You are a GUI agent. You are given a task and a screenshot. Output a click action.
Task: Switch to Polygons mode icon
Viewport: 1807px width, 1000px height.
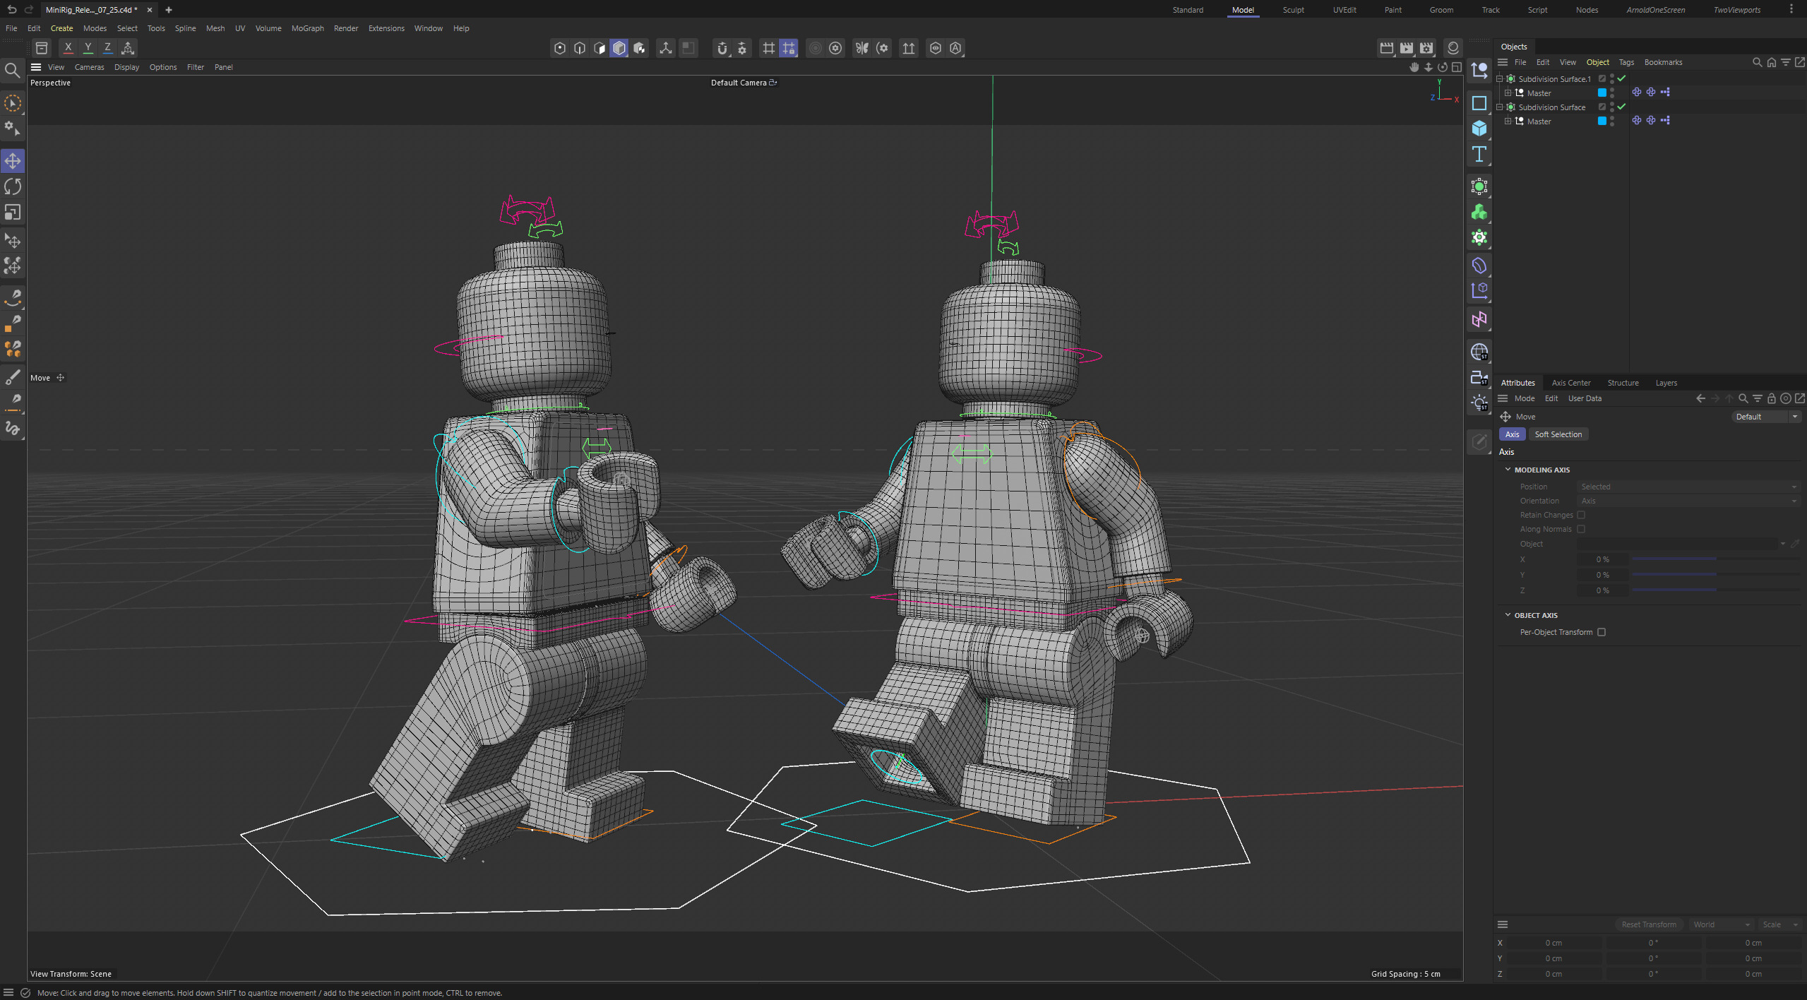click(x=600, y=48)
